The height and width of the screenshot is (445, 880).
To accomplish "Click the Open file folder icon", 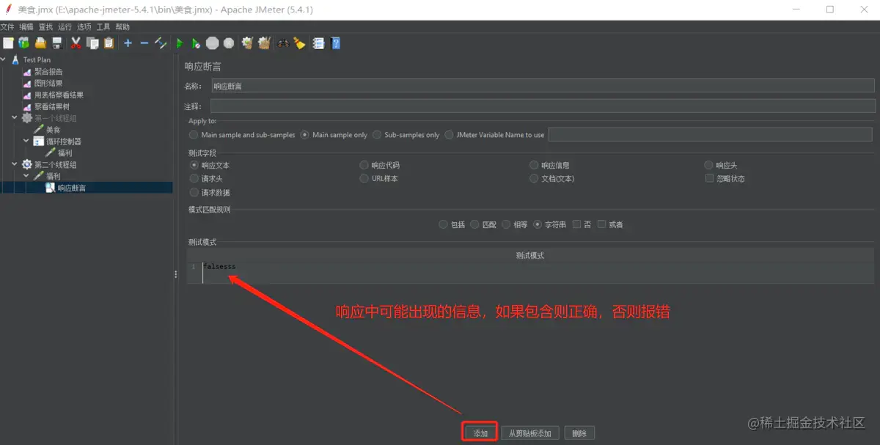I will [40, 43].
